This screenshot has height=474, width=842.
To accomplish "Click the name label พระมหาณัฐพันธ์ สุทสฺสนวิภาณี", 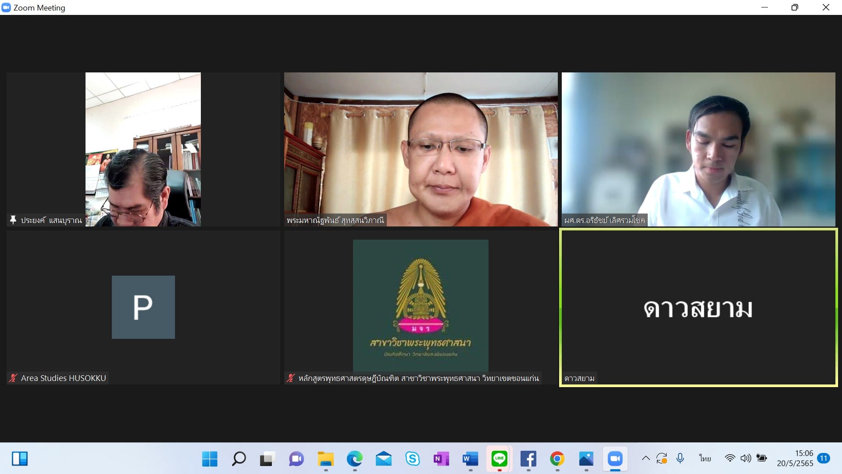I will pos(335,220).
